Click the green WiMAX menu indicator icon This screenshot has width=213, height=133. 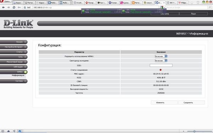pos(26,72)
